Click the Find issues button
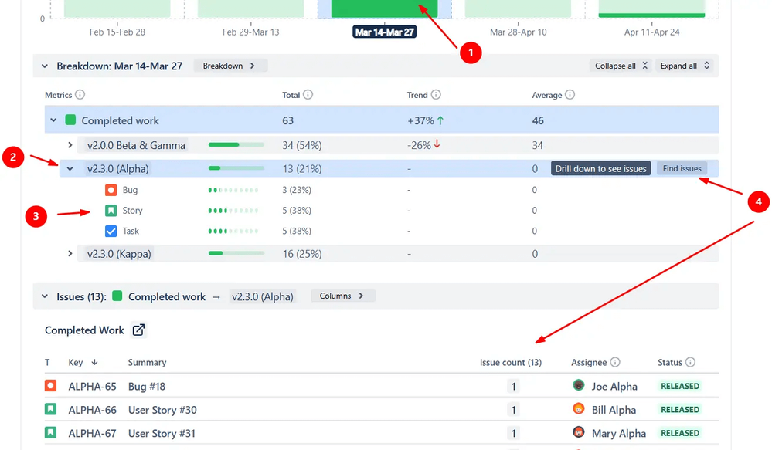This screenshot has width=772, height=450. click(x=682, y=168)
